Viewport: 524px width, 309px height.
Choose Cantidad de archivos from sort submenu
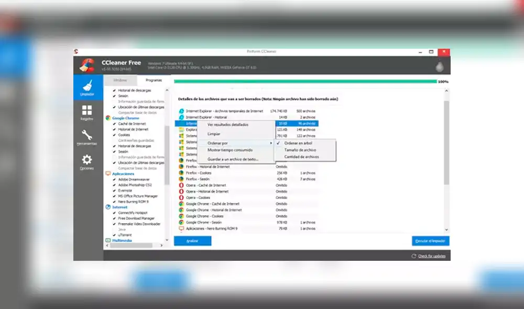coord(301,156)
